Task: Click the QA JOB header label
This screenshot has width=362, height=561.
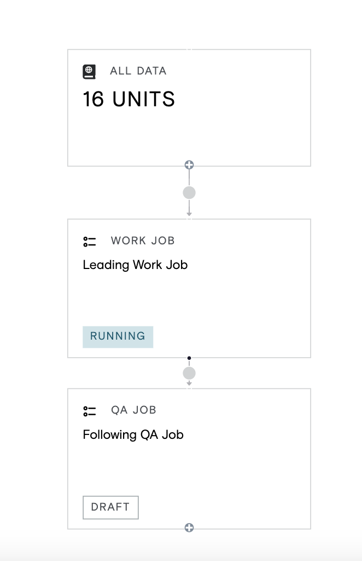Action: click(x=134, y=410)
